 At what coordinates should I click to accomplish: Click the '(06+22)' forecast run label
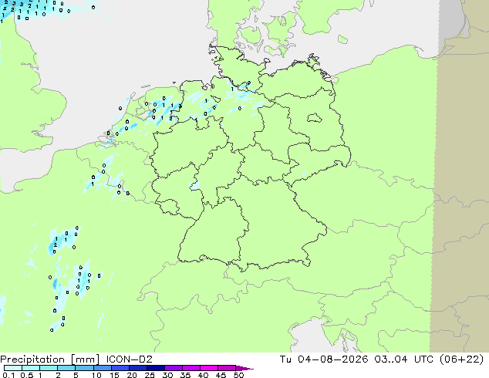[x=461, y=359]
